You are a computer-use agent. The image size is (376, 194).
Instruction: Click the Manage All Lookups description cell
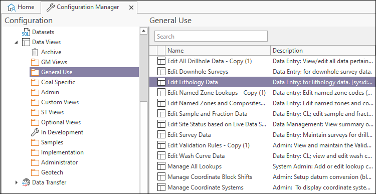pos(323,166)
